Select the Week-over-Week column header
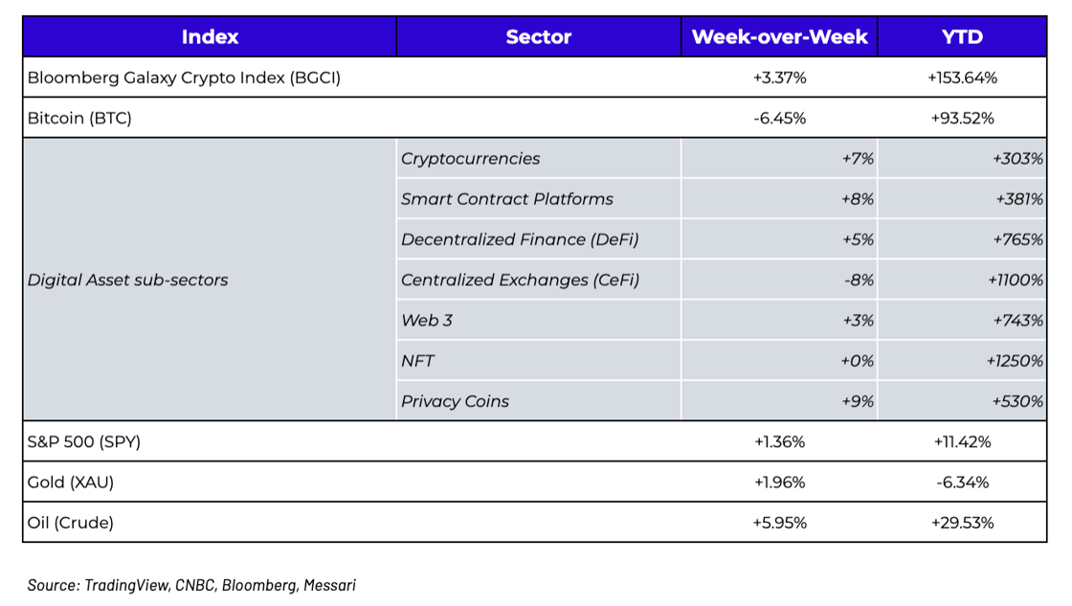This screenshot has width=1072, height=606. (779, 37)
